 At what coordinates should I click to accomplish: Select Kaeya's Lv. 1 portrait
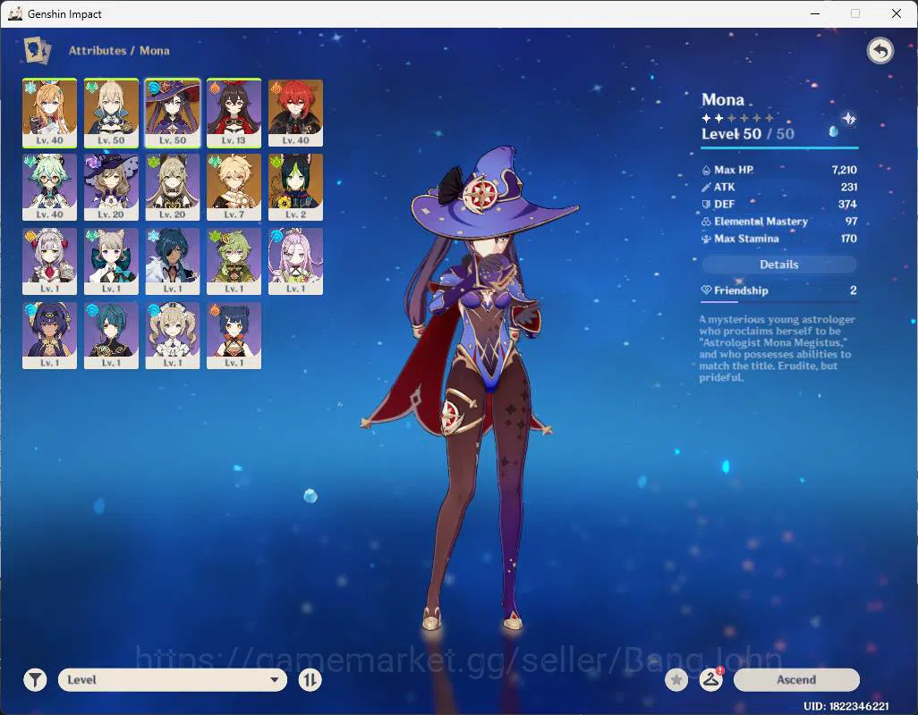[173, 261]
